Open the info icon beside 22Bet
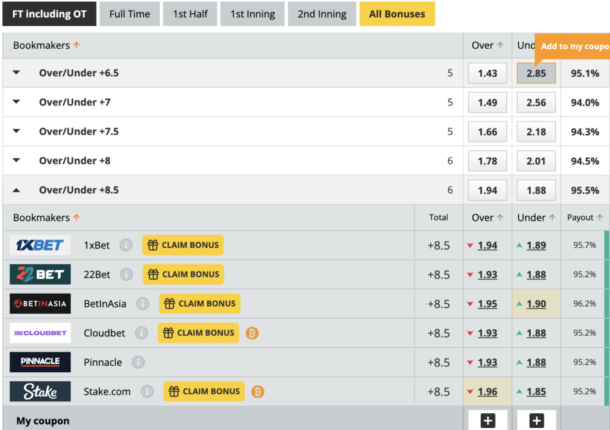The image size is (610, 430). pos(126,275)
